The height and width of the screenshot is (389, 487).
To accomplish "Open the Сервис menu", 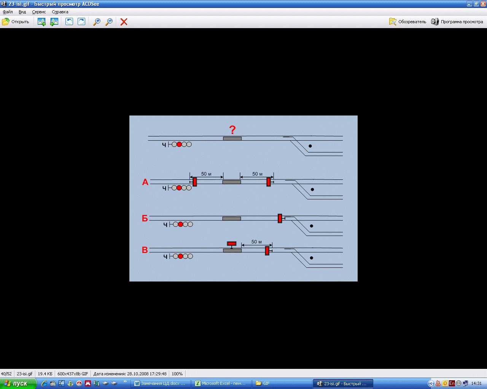I will 39,12.
